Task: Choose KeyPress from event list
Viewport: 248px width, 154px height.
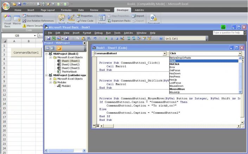Action: pyautogui.click(x=175, y=76)
